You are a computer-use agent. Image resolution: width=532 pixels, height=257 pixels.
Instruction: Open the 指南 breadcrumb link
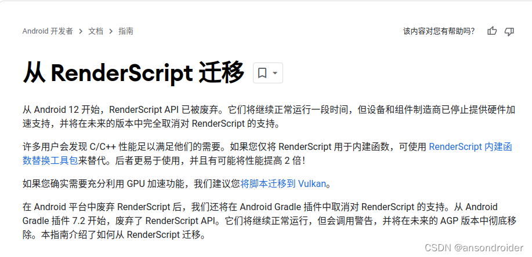click(125, 31)
